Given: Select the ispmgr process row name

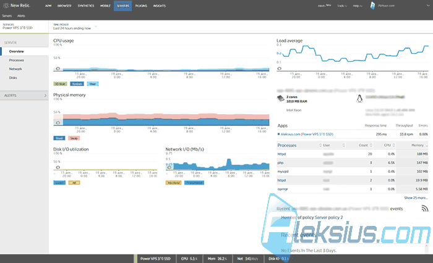Looking at the screenshot, I should (283, 189).
